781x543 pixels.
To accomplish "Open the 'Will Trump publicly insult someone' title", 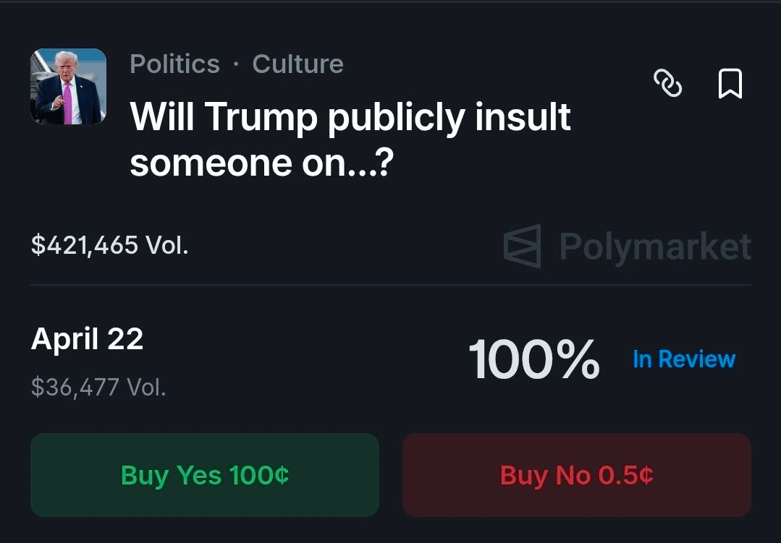I will click(x=350, y=140).
